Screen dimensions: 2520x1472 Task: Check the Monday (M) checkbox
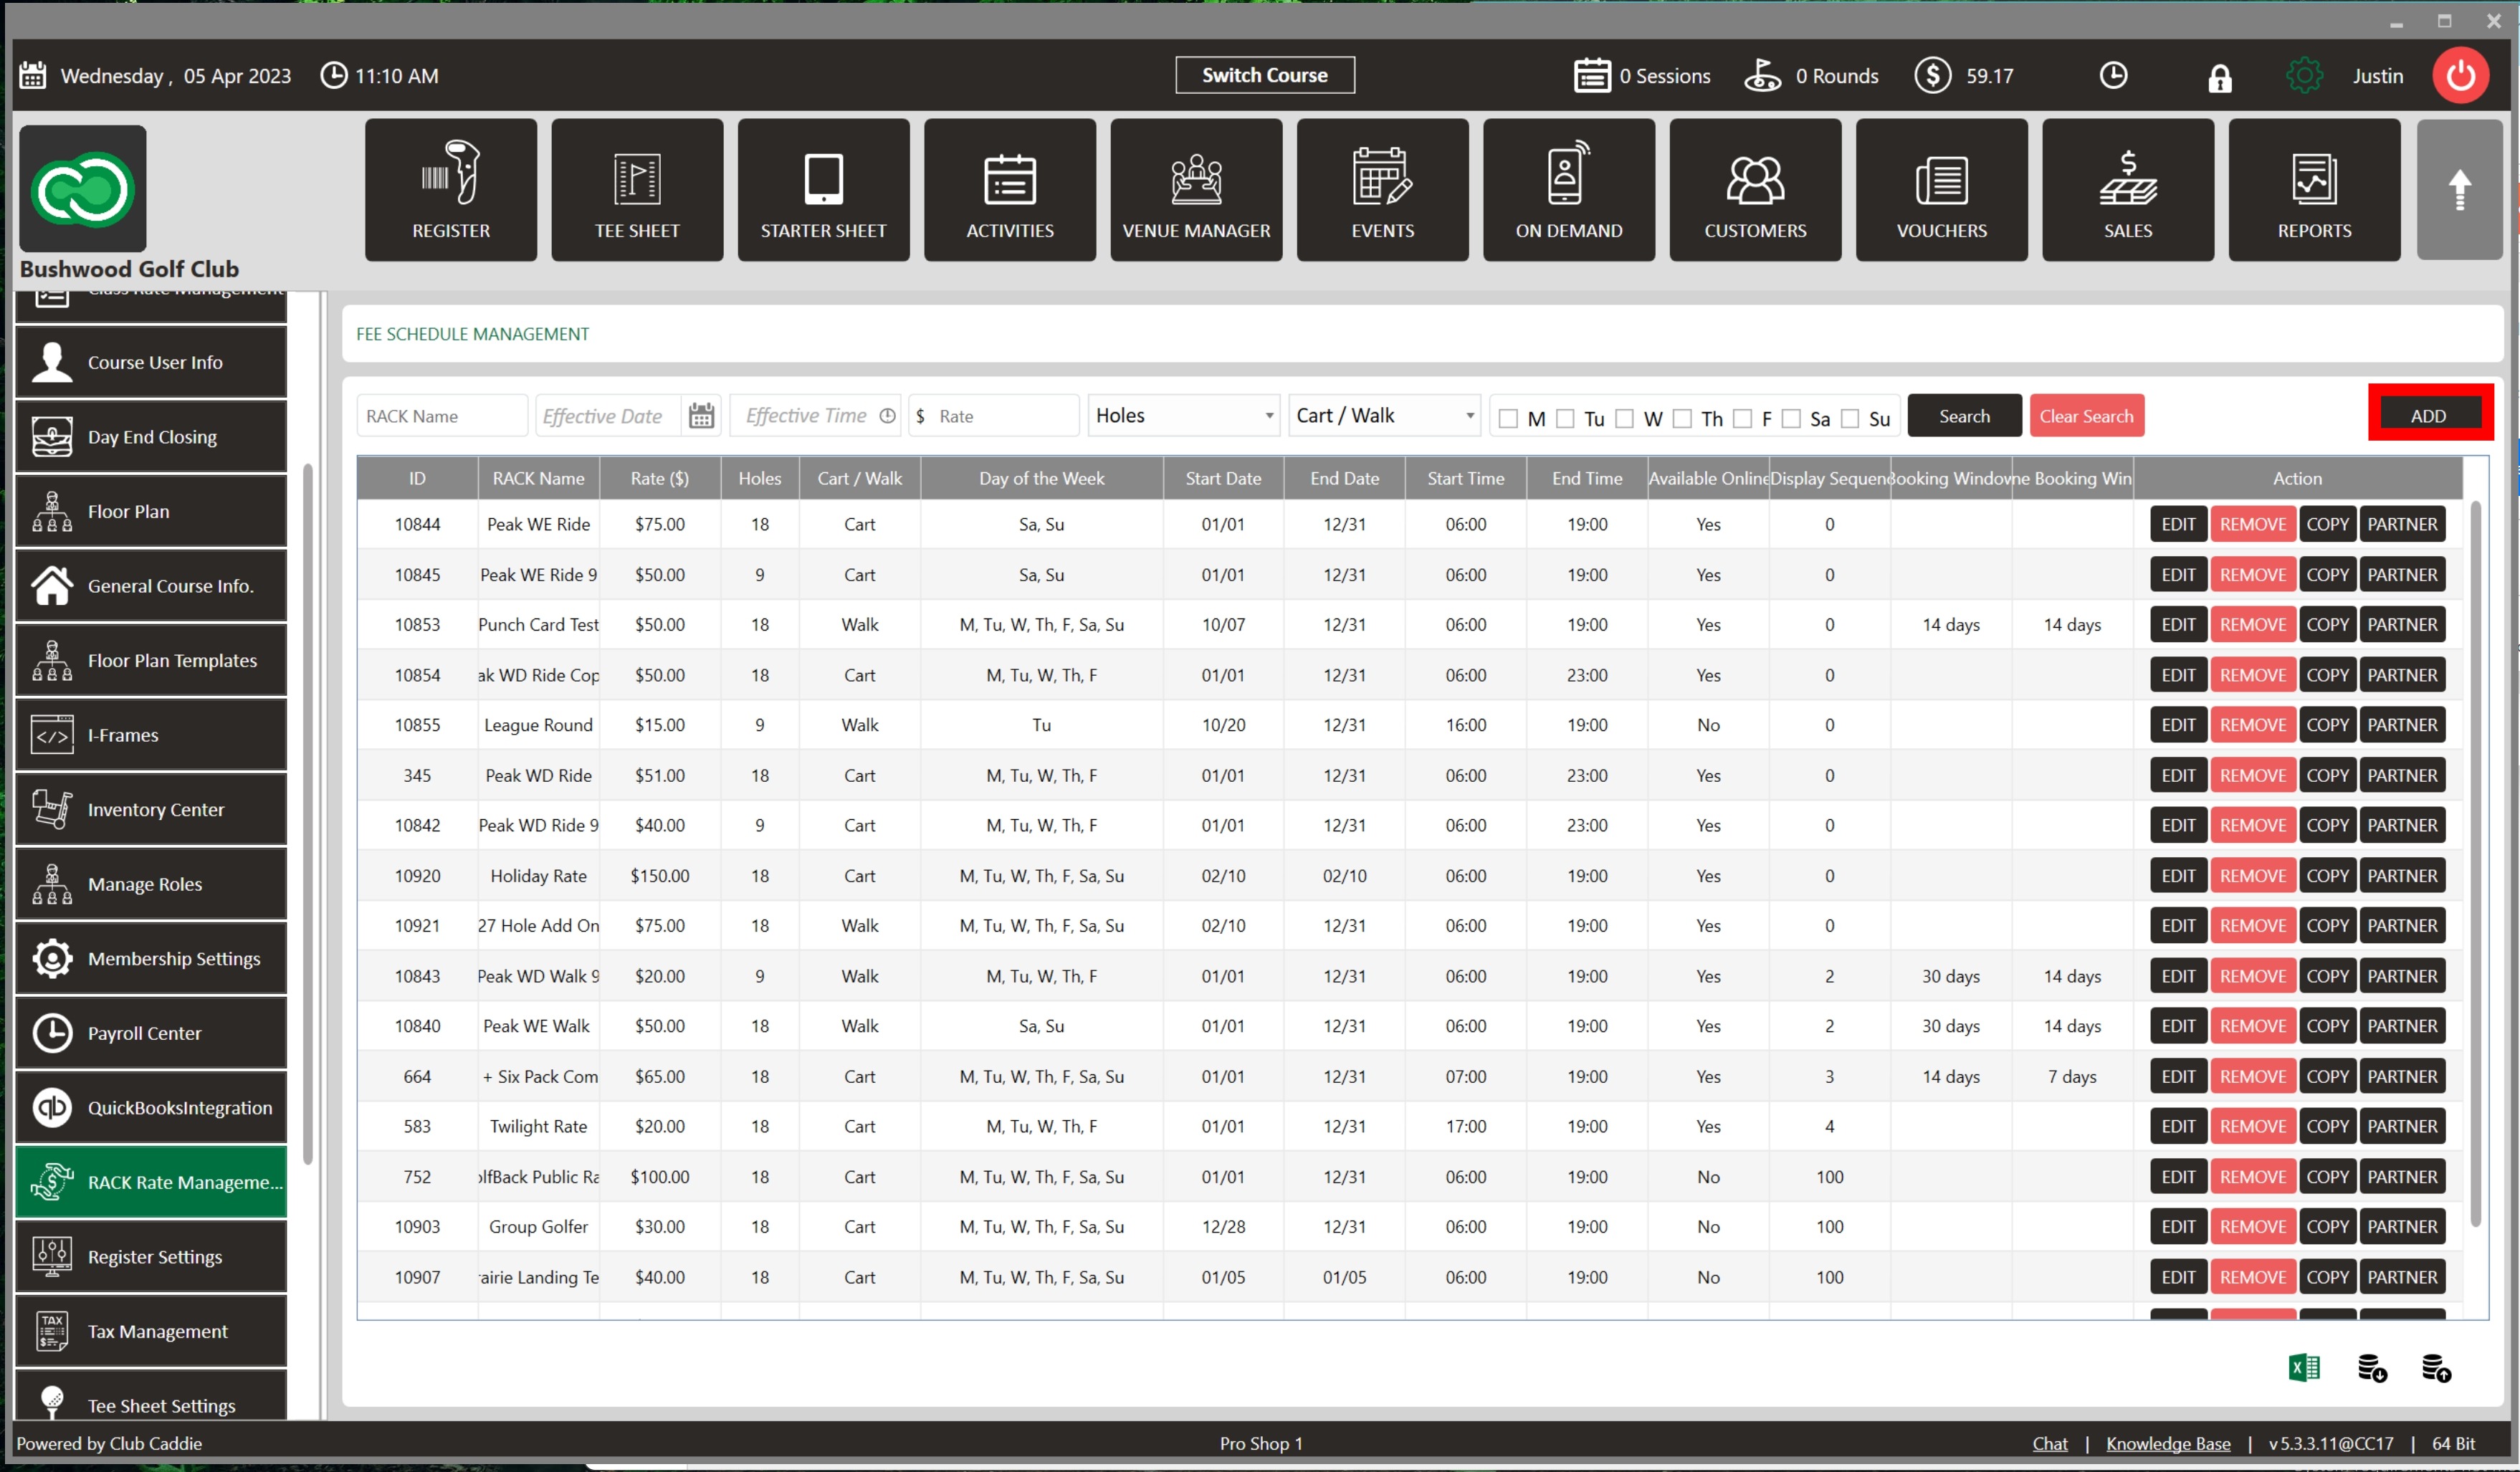pos(1508,418)
